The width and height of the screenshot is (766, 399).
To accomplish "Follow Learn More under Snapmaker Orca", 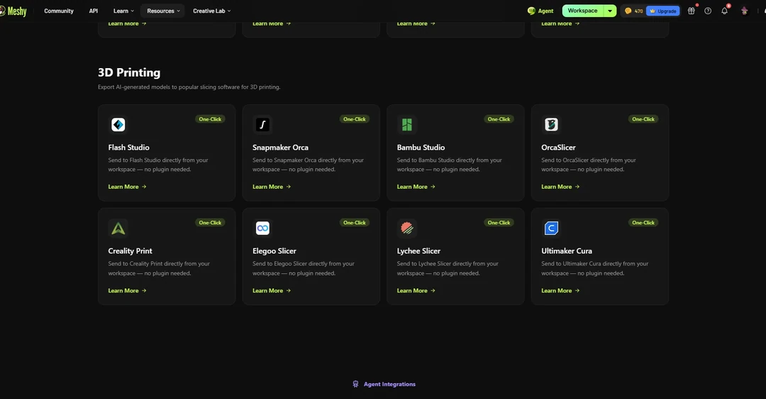I will click(x=272, y=187).
